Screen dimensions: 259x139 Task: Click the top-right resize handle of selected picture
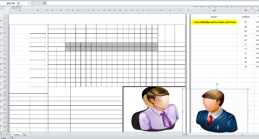tap(248, 89)
